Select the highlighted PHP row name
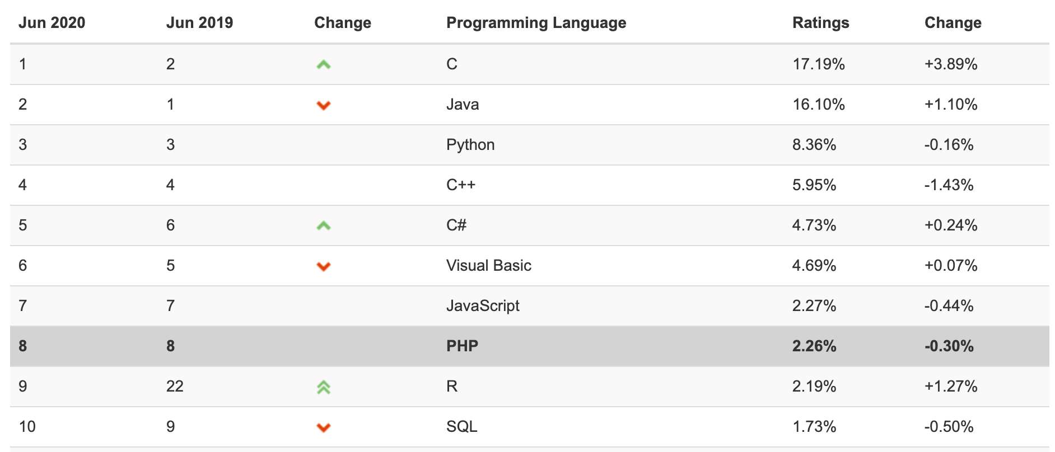The height and width of the screenshot is (452, 1055). tap(462, 346)
